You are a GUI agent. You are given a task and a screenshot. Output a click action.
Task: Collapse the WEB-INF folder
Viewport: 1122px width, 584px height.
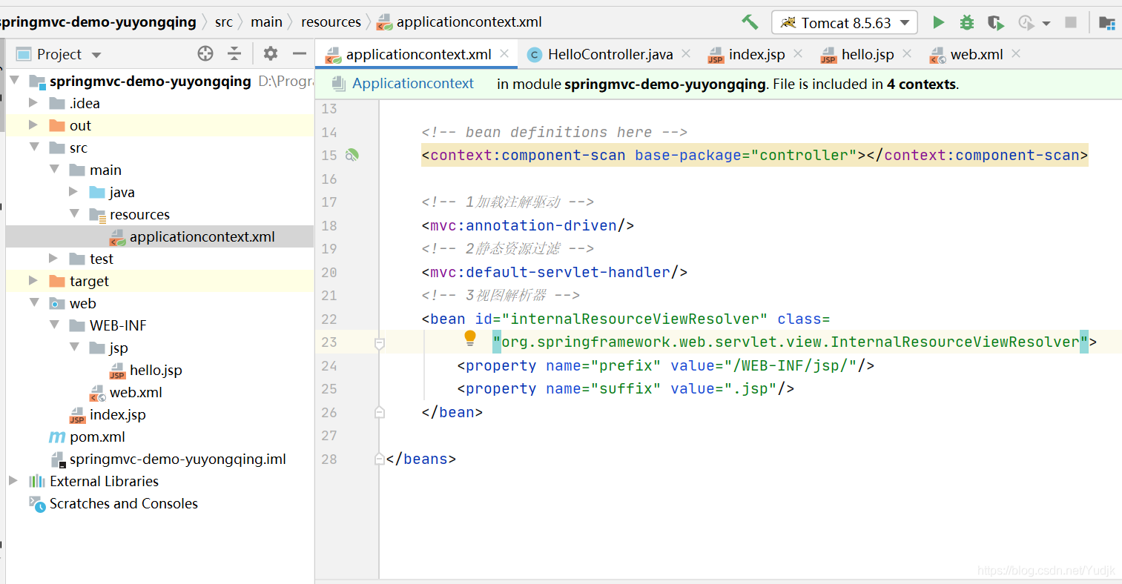pyautogui.click(x=54, y=325)
